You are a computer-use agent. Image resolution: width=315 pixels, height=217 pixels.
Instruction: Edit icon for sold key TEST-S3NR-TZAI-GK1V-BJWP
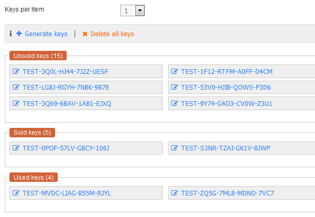click(174, 148)
